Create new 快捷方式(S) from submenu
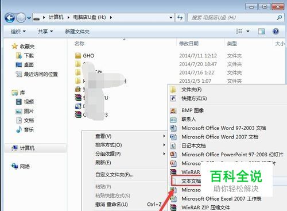The height and width of the screenshot is (211, 287). click(228, 98)
